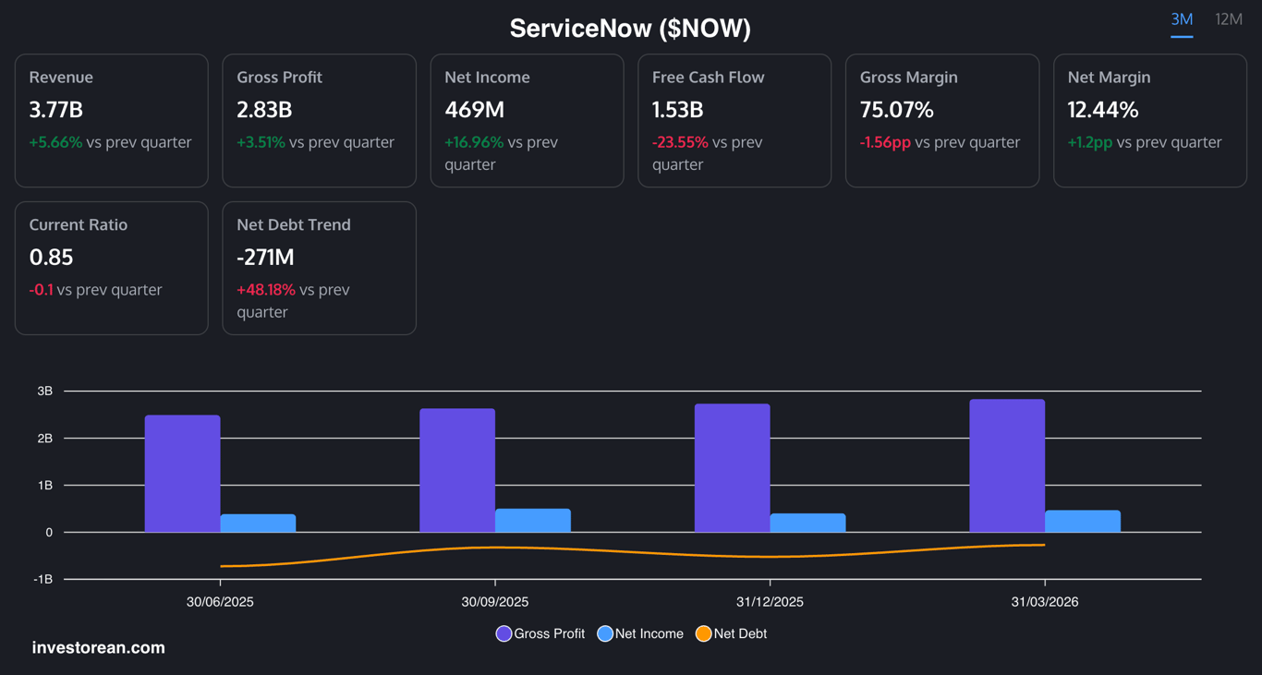Click the "-271M" net debt value
The height and width of the screenshot is (675, 1262).
(265, 258)
